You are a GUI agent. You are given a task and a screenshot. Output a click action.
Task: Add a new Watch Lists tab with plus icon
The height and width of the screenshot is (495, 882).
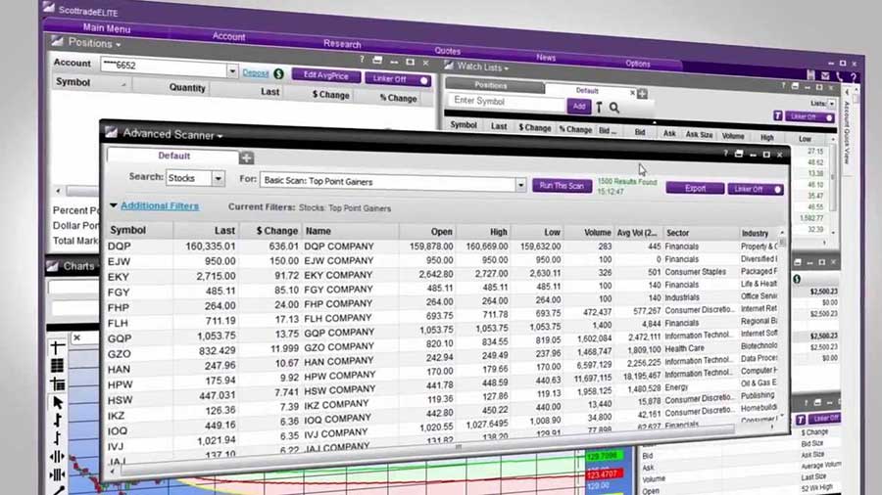coord(642,94)
